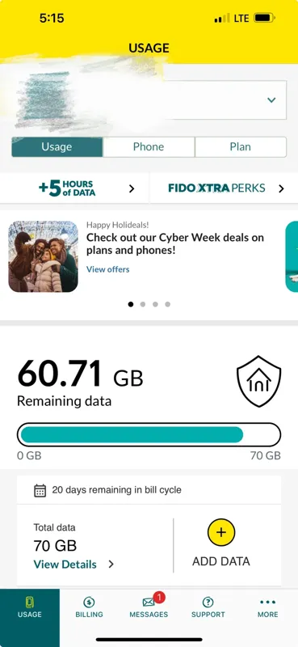Tap the yellow plus Add Data icon
This screenshot has width=298, height=647.
(221, 532)
